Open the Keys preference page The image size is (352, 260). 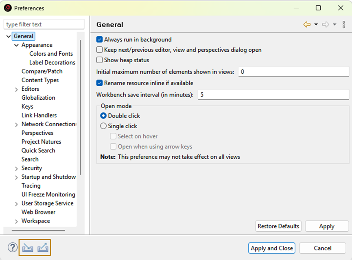click(27, 107)
